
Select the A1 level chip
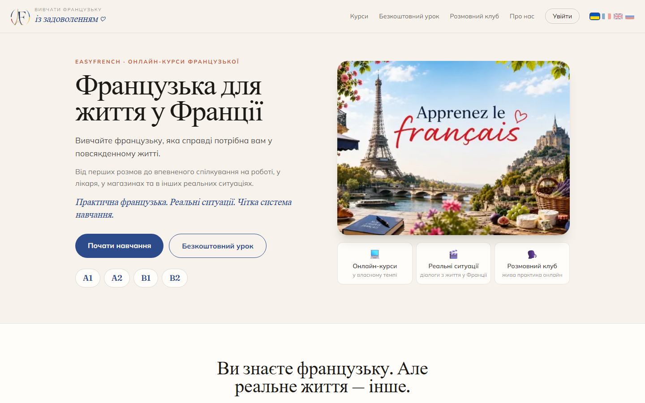88,278
